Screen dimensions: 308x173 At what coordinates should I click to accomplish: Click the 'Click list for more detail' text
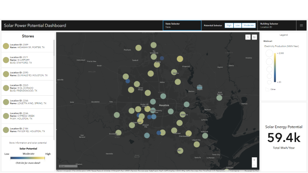[x=28, y=163]
